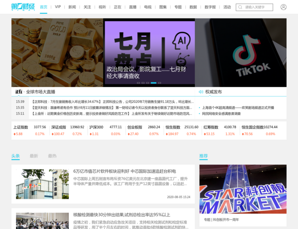Open the 数字报 menu item
Screen dimensions: 298x229
point(210,7)
